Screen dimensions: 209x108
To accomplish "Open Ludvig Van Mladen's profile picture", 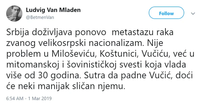I will point(14,13).
